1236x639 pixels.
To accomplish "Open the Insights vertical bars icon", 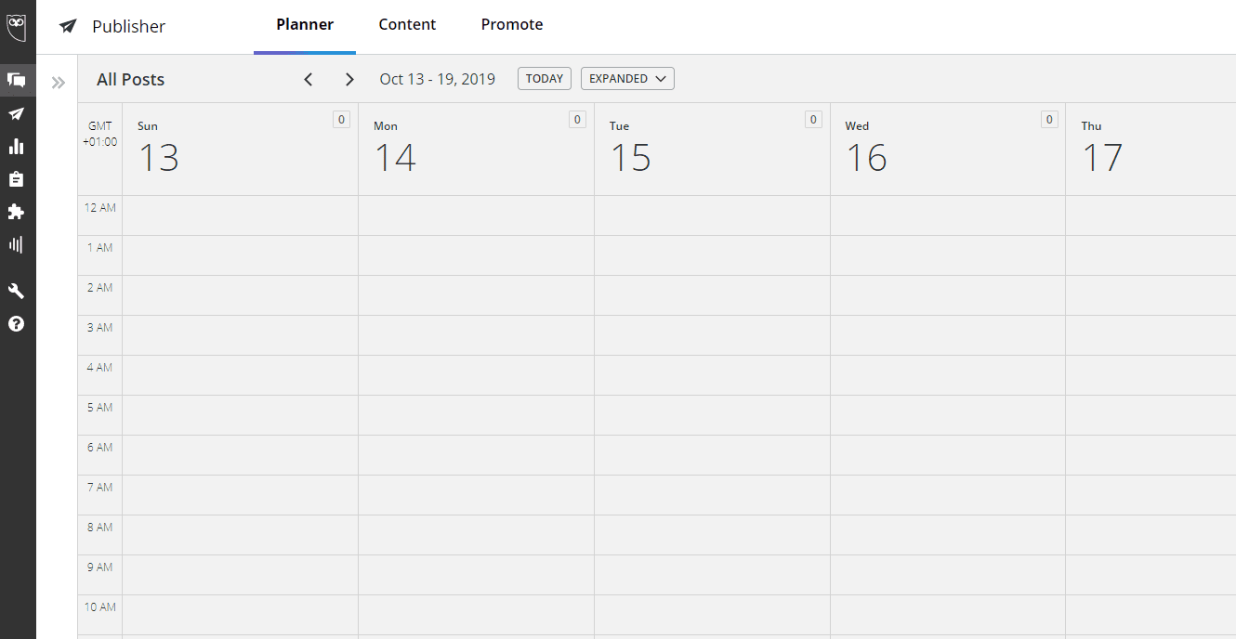I will pyautogui.click(x=17, y=244).
